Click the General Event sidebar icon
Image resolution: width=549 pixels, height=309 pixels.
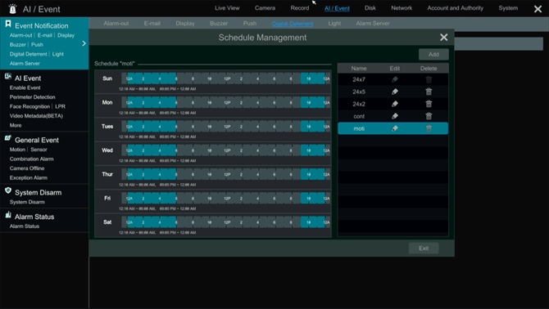point(8,138)
